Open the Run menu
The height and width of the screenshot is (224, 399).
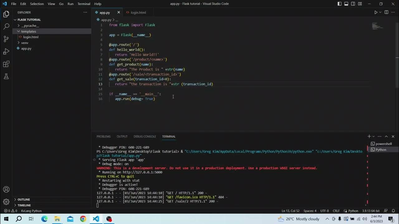click(70, 4)
